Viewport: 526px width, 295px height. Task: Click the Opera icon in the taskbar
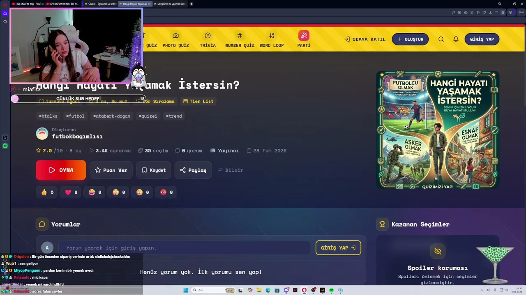(x=304, y=290)
